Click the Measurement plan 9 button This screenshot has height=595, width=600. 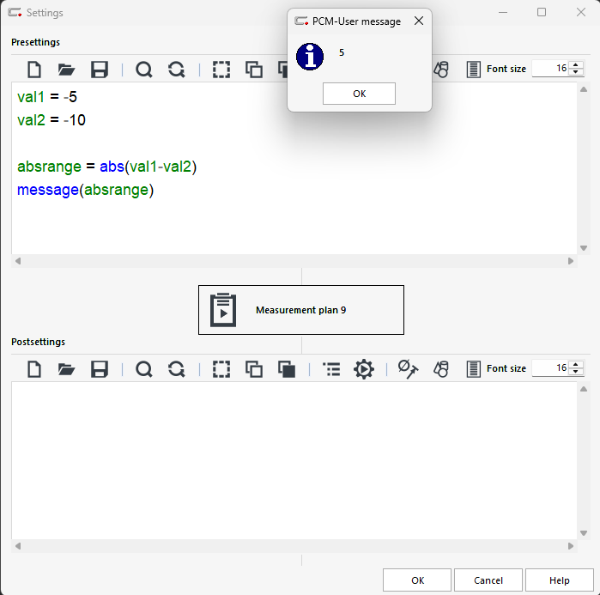(300, 310)
